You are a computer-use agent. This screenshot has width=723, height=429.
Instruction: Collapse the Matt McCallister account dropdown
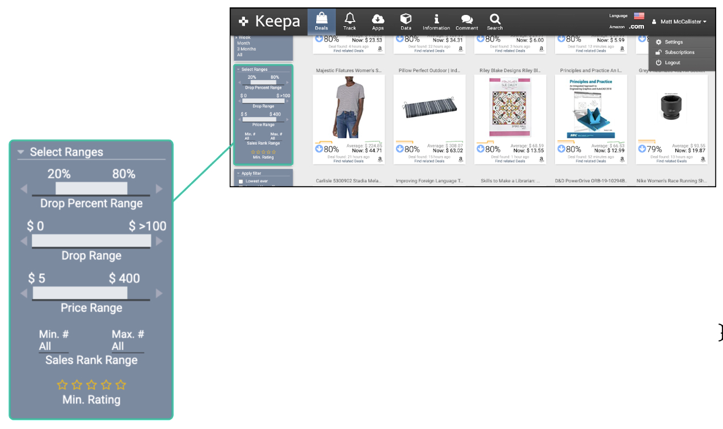click(x=679, y=22)
